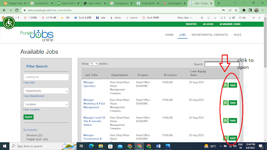Click the browser address bar URL

(x=50, y=10)
